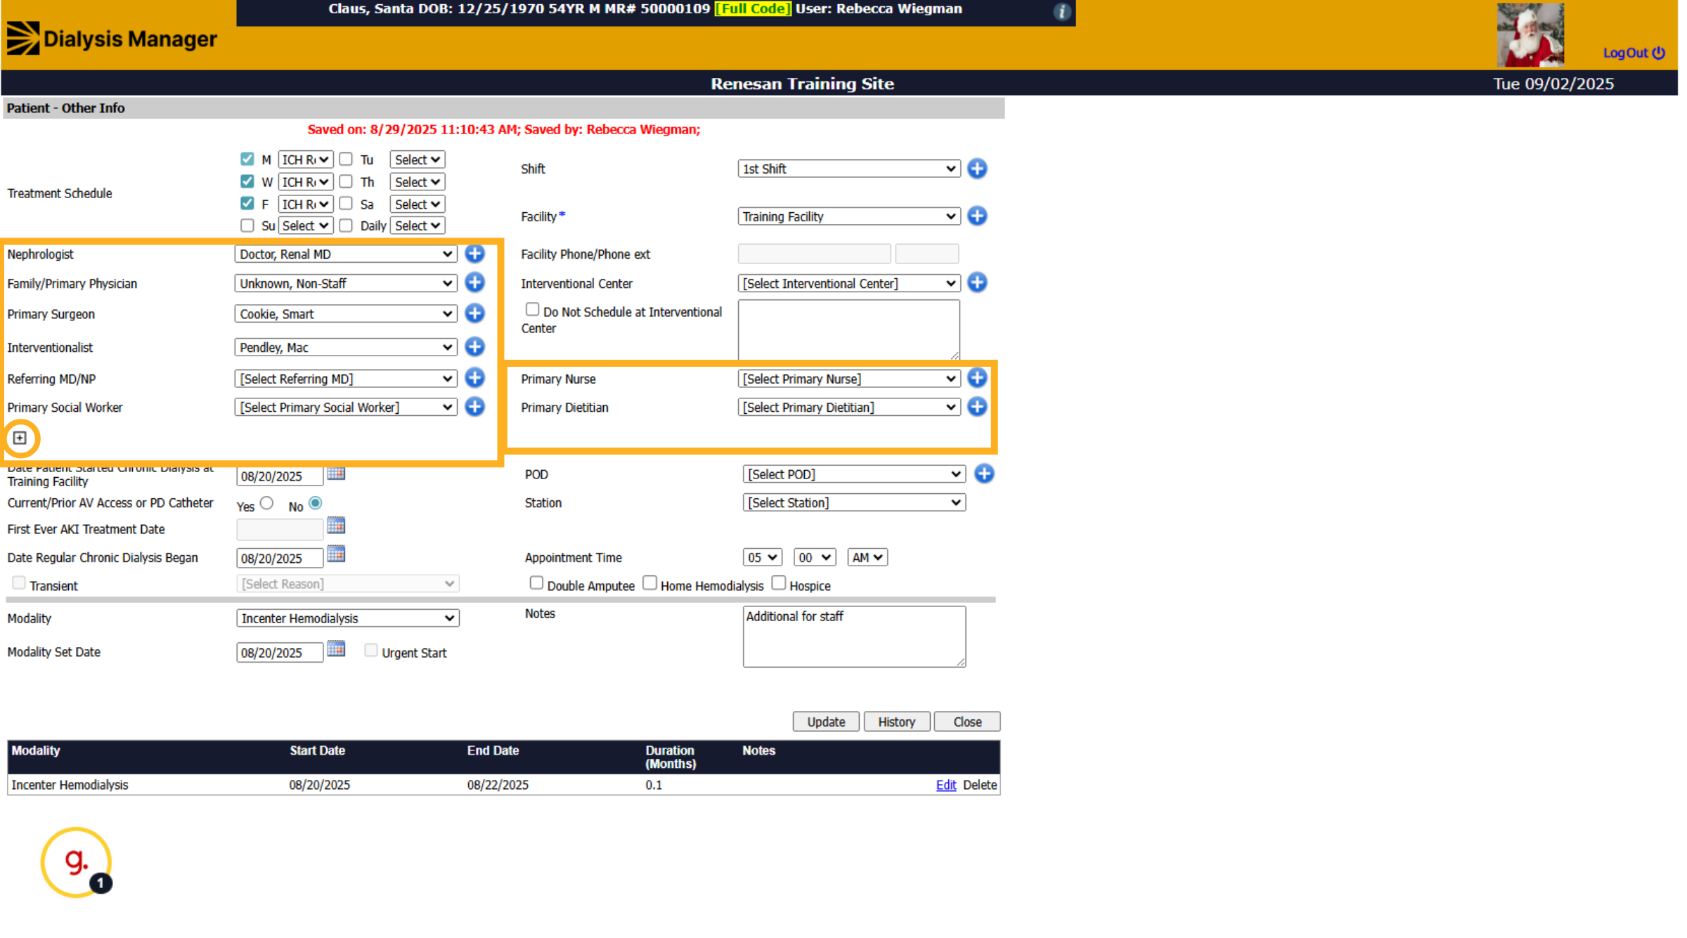This screenshot has width=1687, height=938.
Task: Open the Shift dropdown showing 1st Shift
Action: [849, 169]
